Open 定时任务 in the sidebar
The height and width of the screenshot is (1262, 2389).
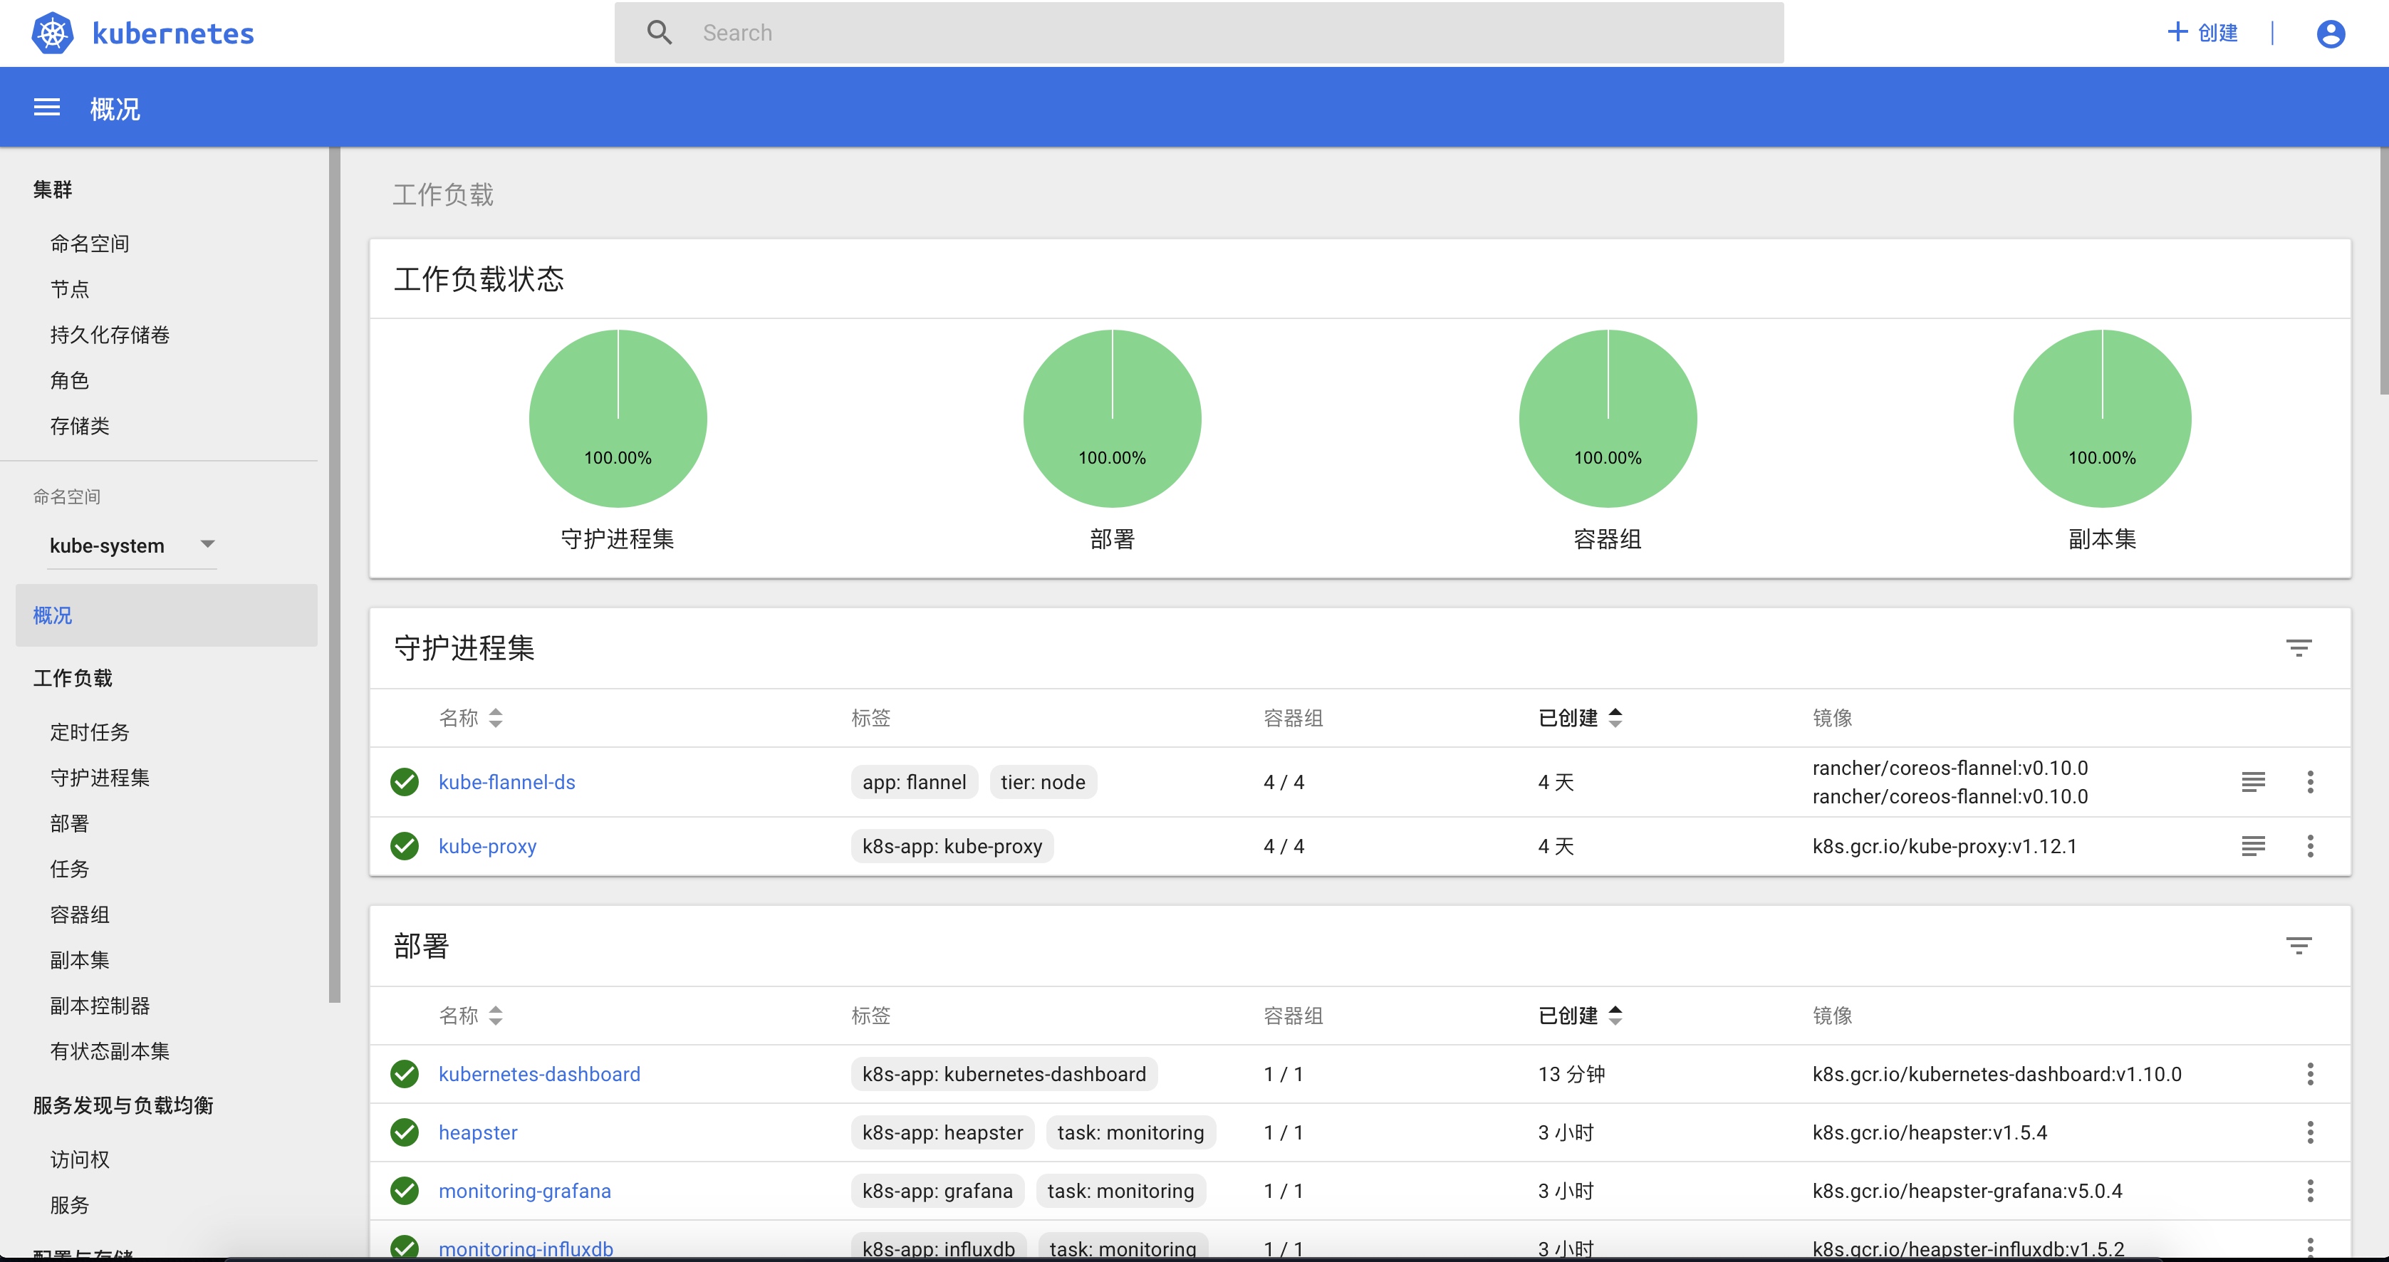click(90, 733)
